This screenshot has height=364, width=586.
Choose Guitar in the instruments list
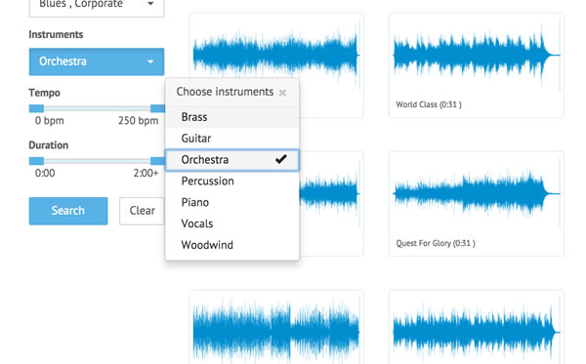point(231,139)
